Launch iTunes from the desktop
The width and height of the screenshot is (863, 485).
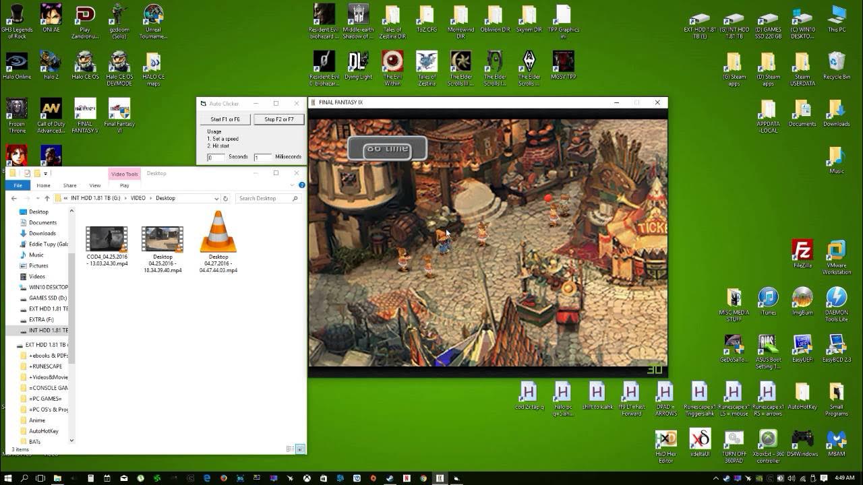pyautogui.click(x=768, y=301)
